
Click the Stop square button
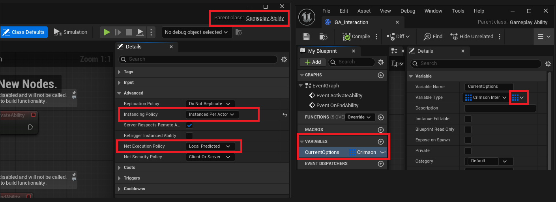tap(129, 32)
